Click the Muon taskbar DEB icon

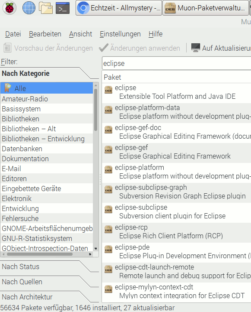170,8
